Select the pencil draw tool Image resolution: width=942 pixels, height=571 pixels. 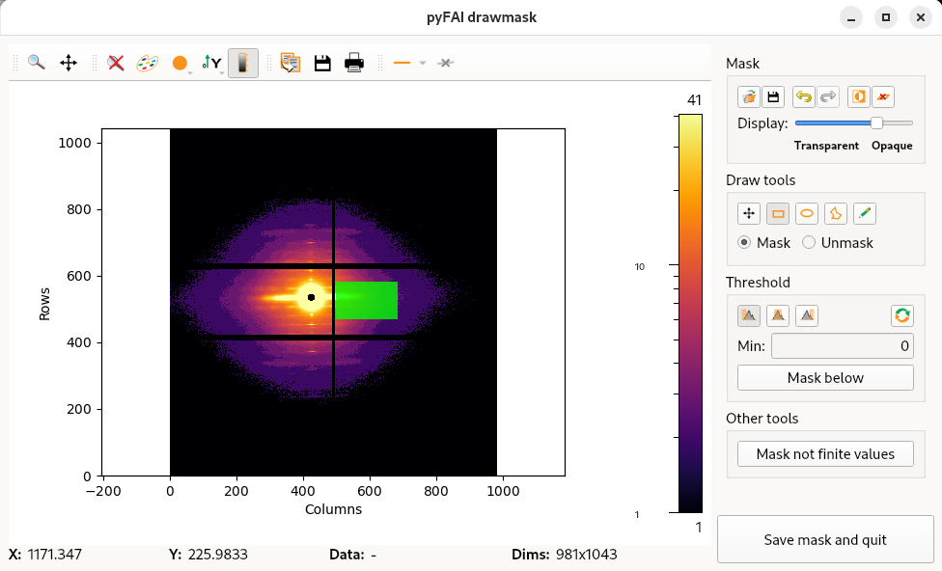[865, 213]
